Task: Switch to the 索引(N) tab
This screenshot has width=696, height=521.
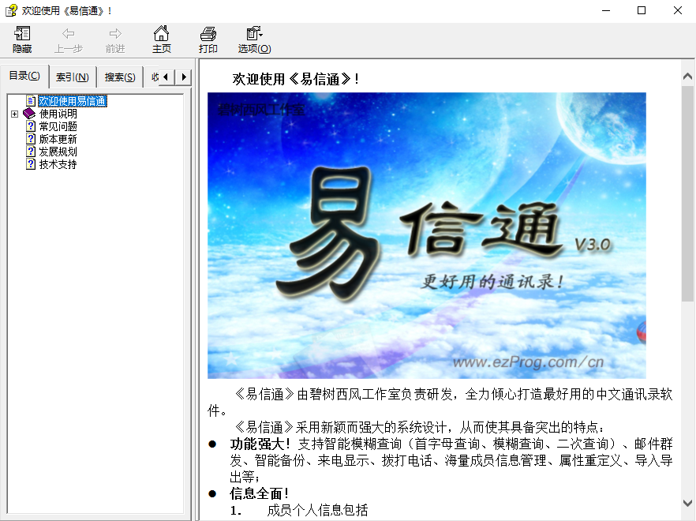Action: (73, 77)
